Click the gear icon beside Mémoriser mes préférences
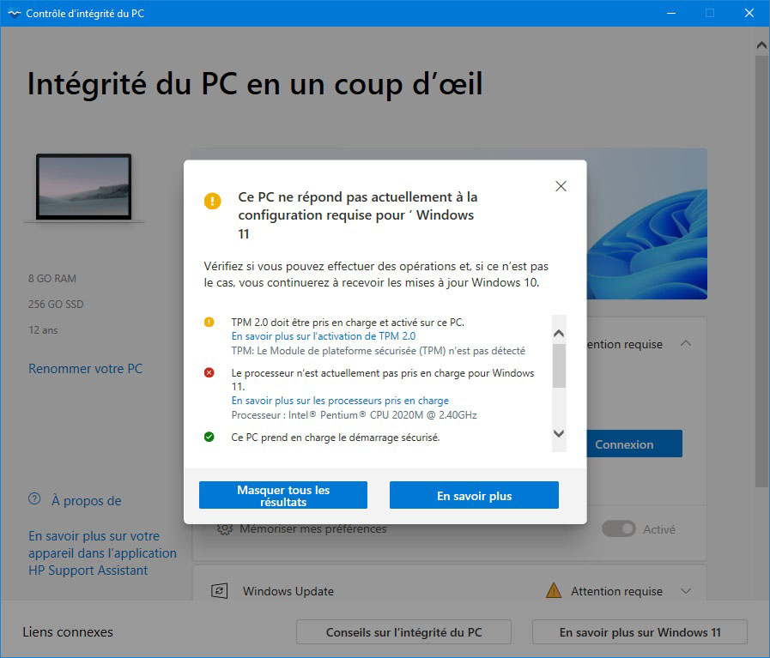Viewport: 770px width, 658px height. click(x=224, y=529)
